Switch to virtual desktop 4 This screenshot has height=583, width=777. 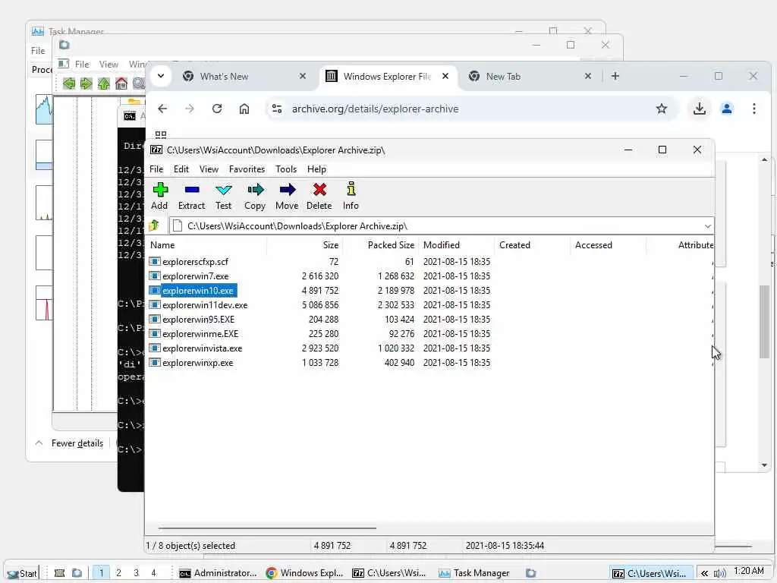click(153, 572)
